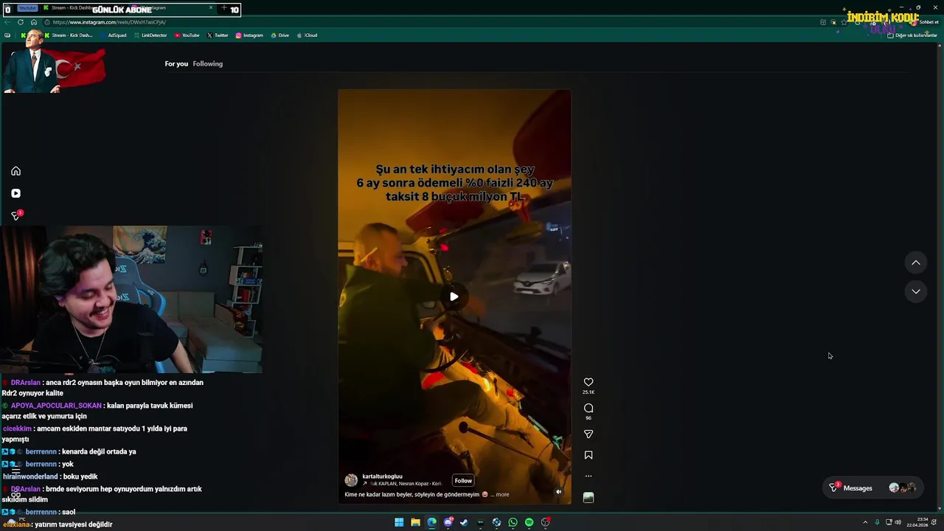
Task: Go back in the browser
Action: pos(7,22)
